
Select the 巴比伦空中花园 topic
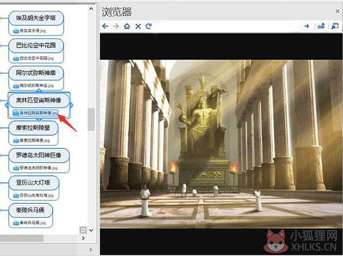coord(36,45)
